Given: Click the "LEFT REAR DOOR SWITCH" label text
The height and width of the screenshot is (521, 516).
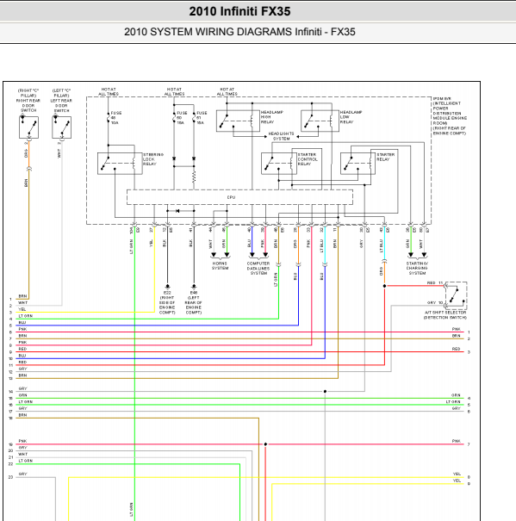Looking at the screenshot, I should click(61, 101).
